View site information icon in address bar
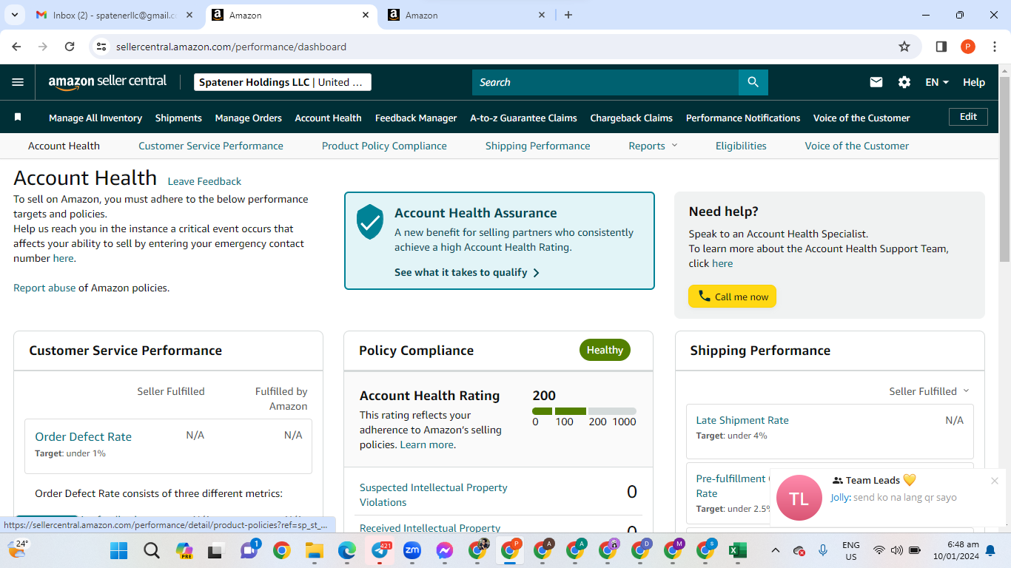This screenshot has height=568, width=1011. pos(102,47)
